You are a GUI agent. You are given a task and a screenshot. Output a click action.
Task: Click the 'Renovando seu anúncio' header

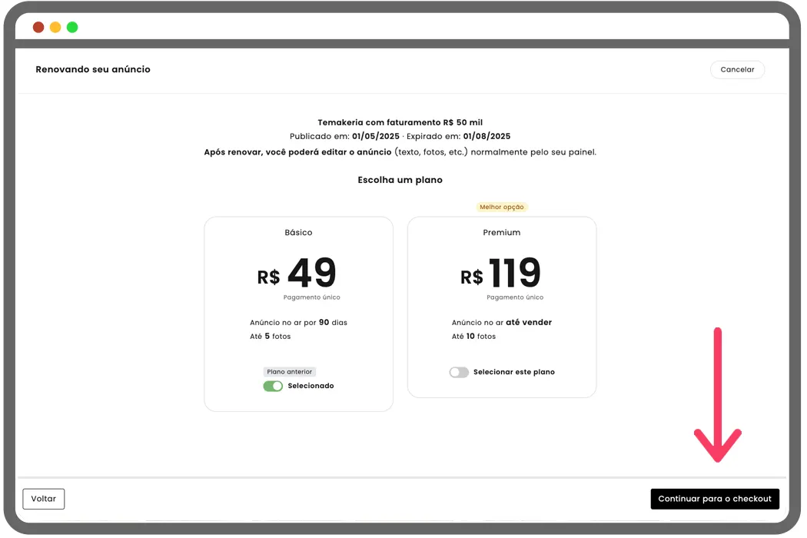[x=93, y=69]
